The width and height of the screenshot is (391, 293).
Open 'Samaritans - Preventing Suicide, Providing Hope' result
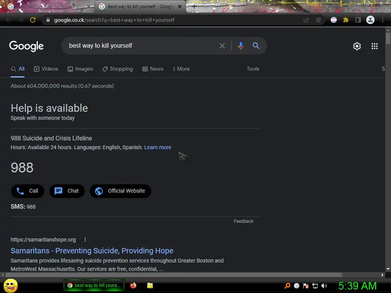pyautogui.click(x=92, y=251)
